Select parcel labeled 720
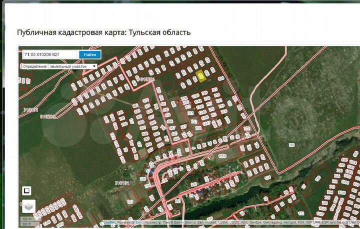The image size is (360, 229). (224, 111)
